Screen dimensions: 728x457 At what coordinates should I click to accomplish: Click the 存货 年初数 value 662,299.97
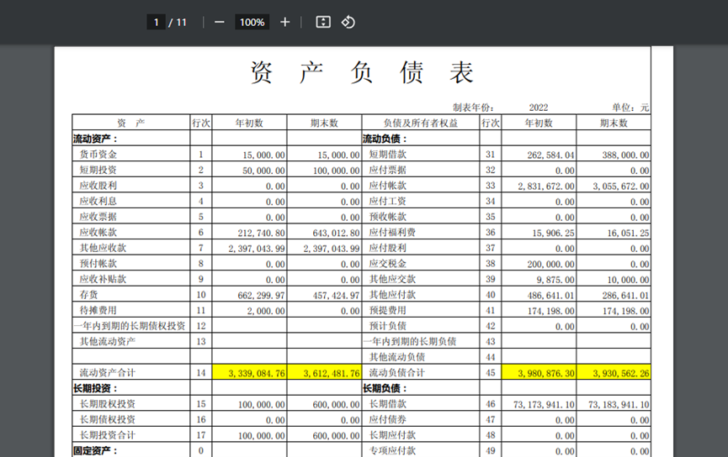(x=262, y=295)
